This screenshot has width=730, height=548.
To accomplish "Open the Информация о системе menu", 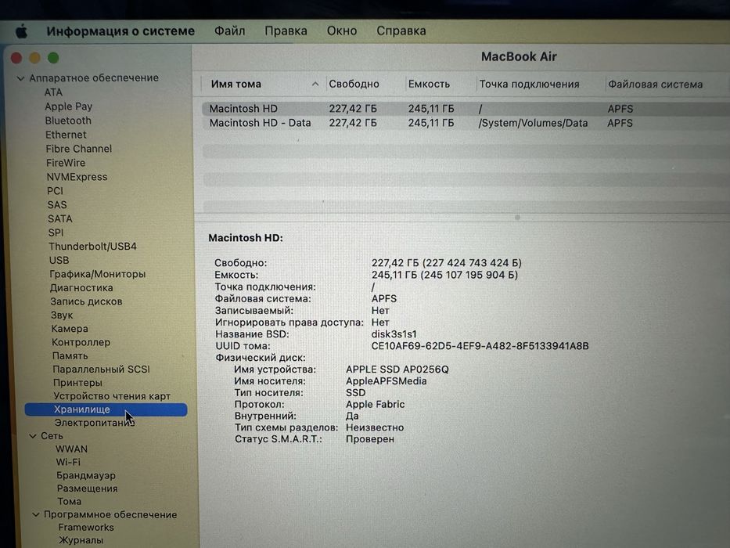I will click(x=120, y=31).
